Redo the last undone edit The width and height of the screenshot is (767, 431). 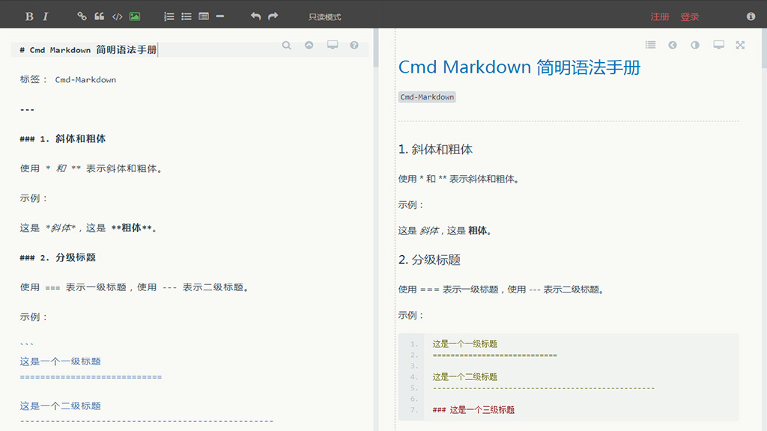(273, 16)
